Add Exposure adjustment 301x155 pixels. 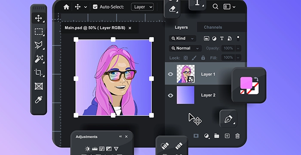tap(109, 149)
